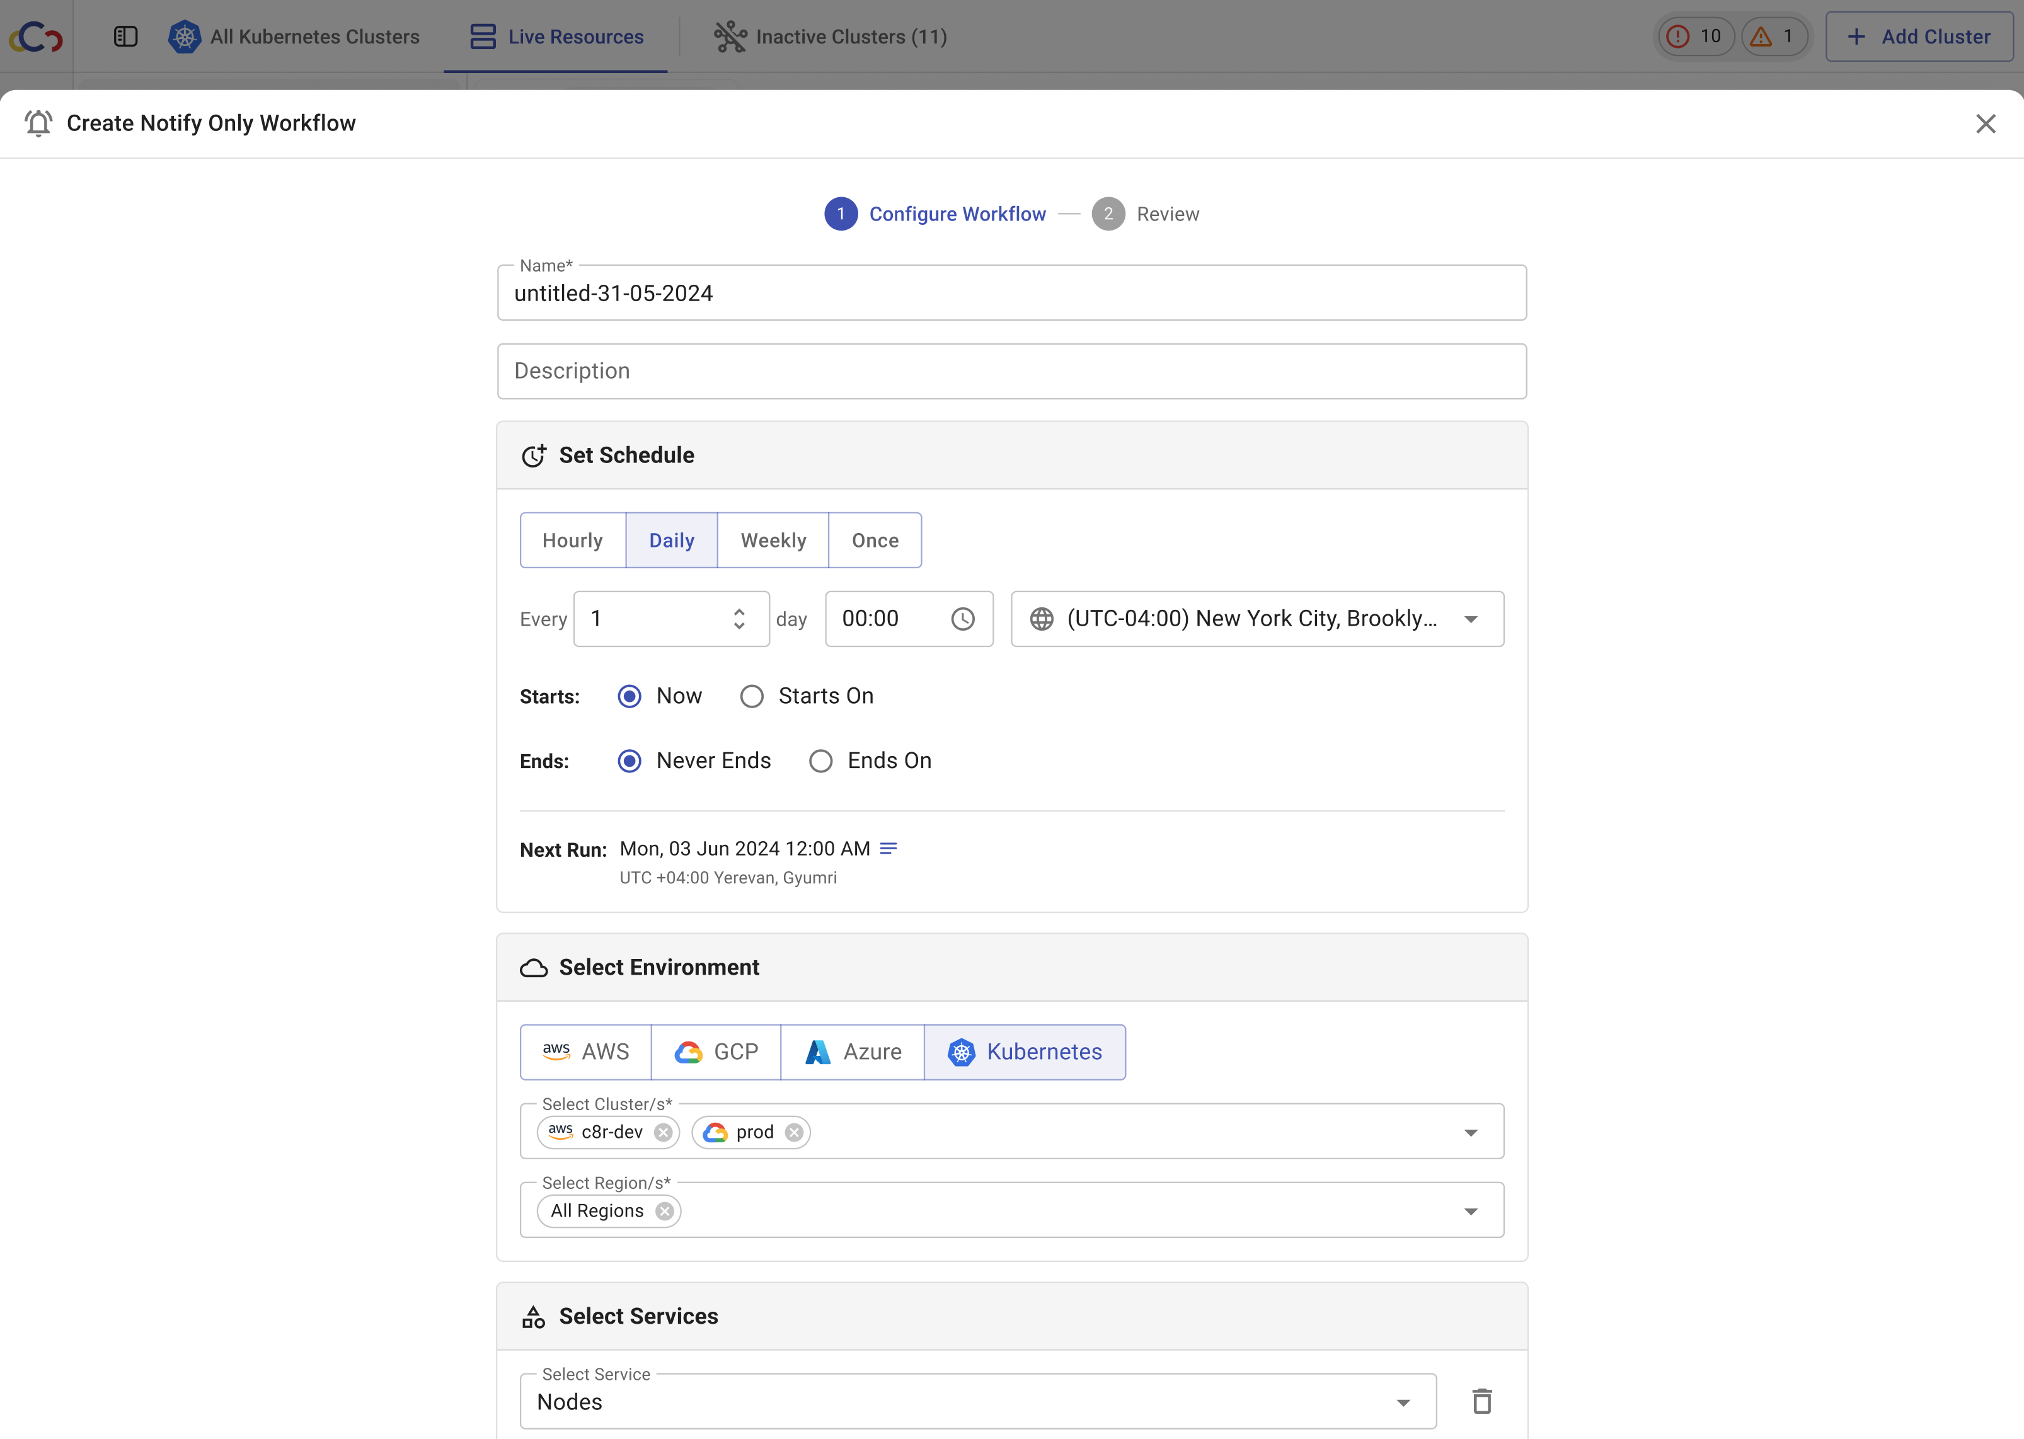
Task: Increment the Every day stepper
Action: [x=739, y=611]
